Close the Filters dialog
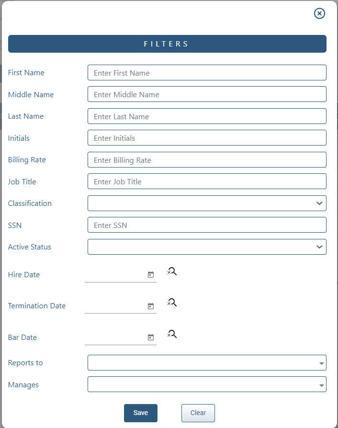Viewport: 338px width, 428px height. [319, 13]
